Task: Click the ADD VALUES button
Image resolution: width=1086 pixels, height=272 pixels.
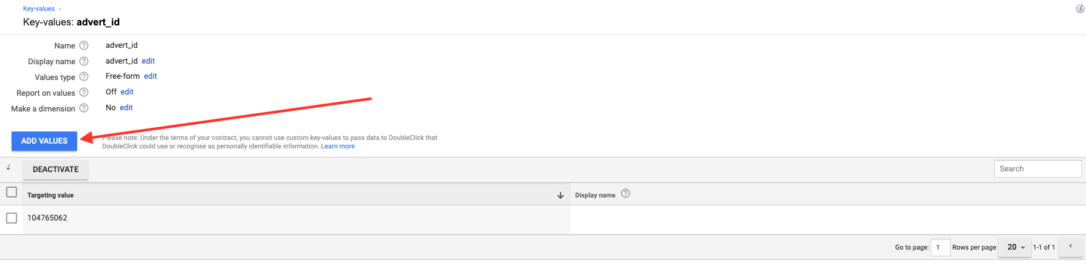Action: [x=44, y=141]
